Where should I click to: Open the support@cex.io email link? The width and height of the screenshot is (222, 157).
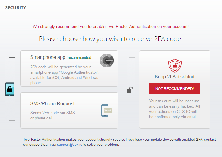point(70,145)
